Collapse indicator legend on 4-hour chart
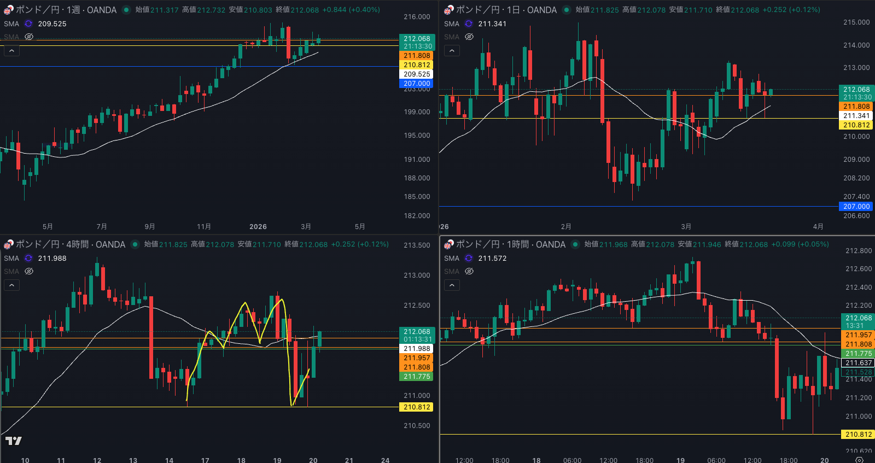The image size is (875, 463). pyautogui.click(x=11, y=285)
